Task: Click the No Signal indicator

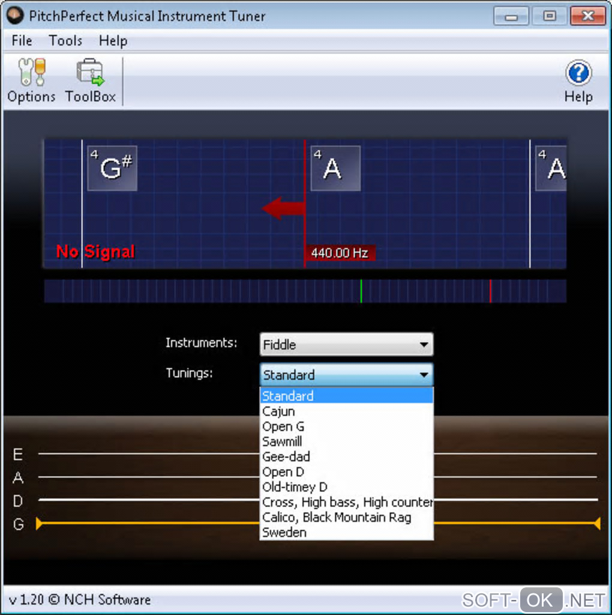Action: tap(95, 252)
